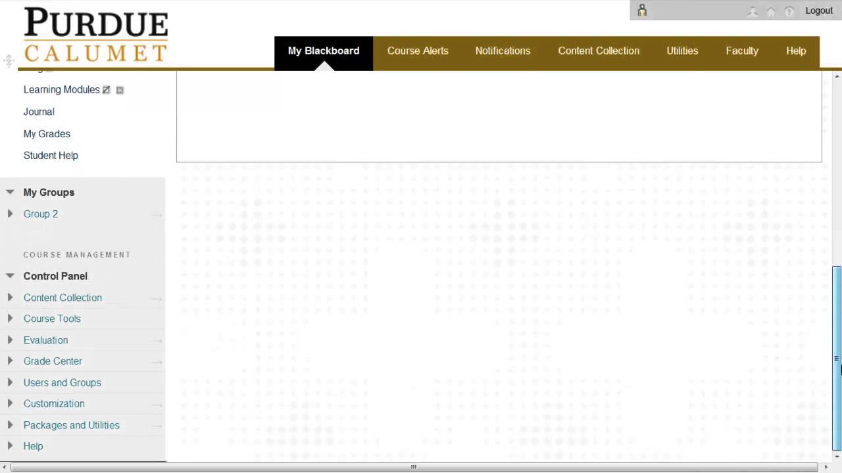
Task: Click arrow icon right of Customization row
Action: (x=157, y=405)
